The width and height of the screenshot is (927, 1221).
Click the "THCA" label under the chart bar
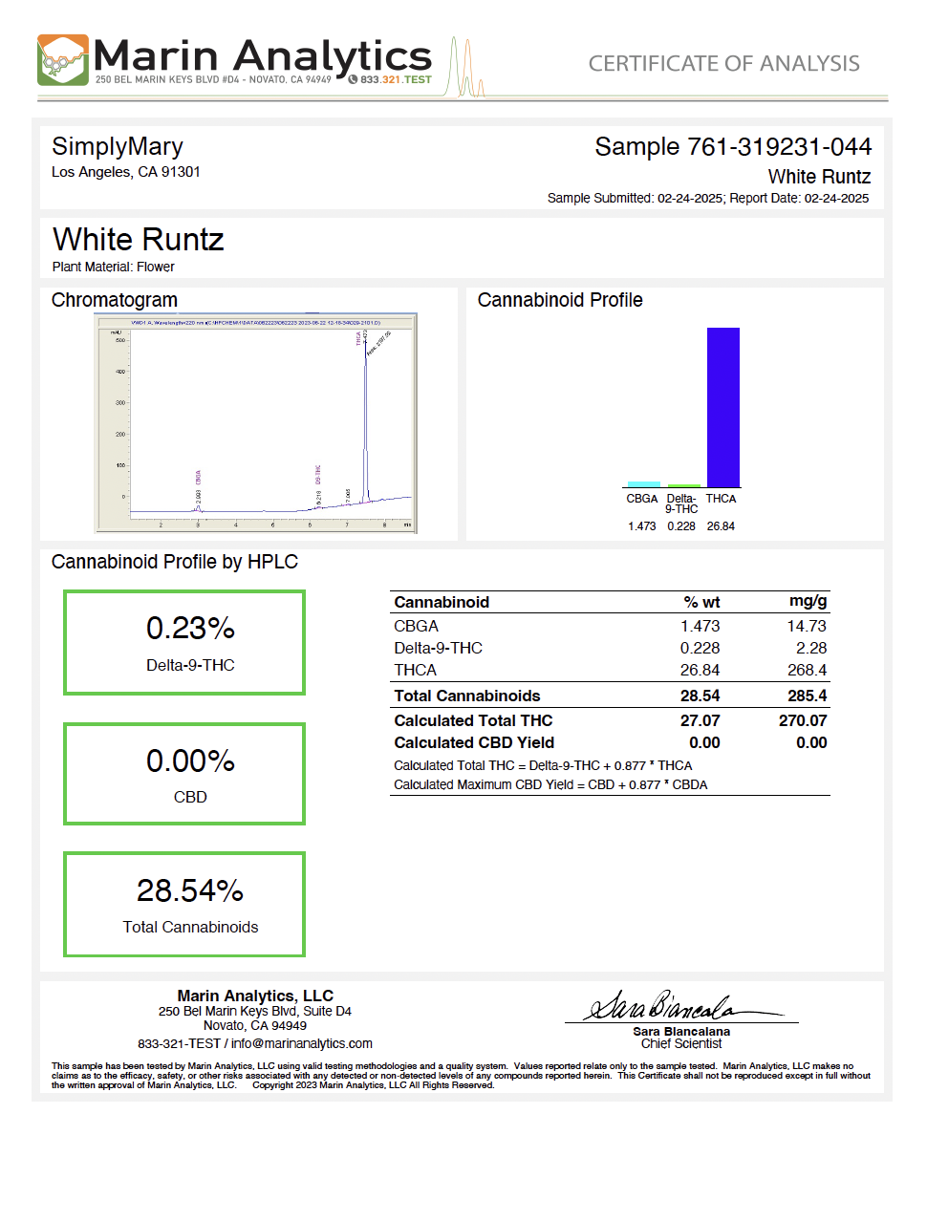(721, 499)
